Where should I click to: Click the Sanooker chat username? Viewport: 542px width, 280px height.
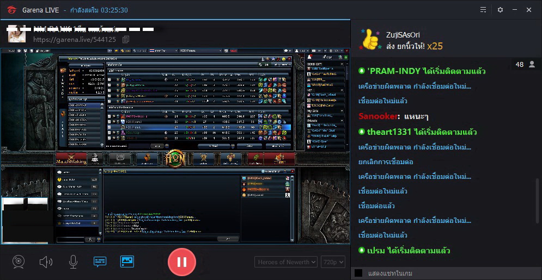(378, 116)
